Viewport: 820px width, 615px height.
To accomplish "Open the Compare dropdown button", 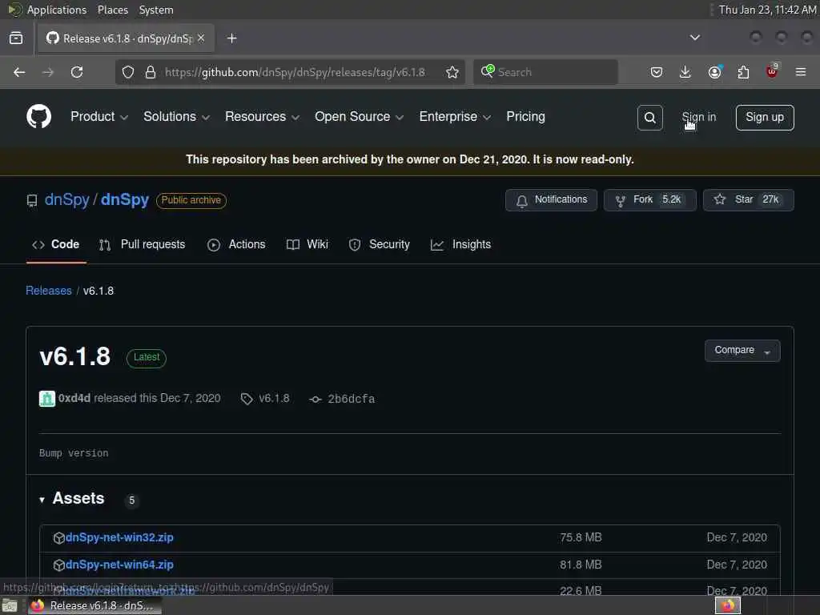I will (742, 351).
